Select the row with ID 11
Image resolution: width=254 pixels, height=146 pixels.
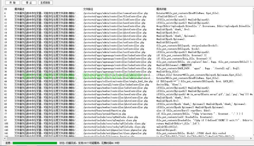[x=128, y=23]
